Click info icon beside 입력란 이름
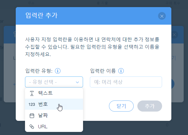This screenshot has width=188, height=135. (x=121, y=71)
